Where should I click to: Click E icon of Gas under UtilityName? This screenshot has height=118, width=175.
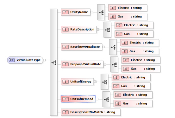113,17
